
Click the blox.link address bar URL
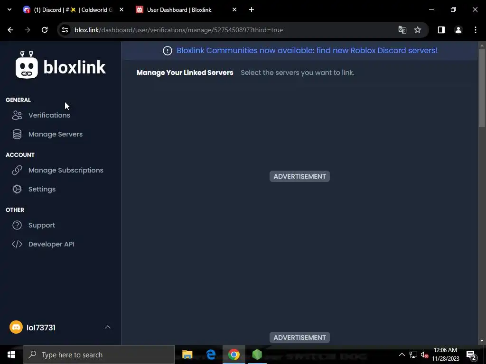pos(178,30)
